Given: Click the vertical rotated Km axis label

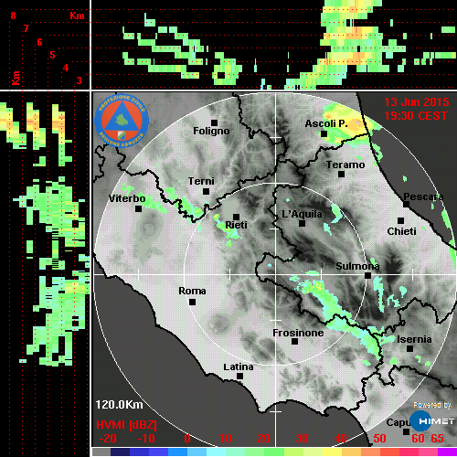Looking at the screenshot, I should [x=16, y=78].
